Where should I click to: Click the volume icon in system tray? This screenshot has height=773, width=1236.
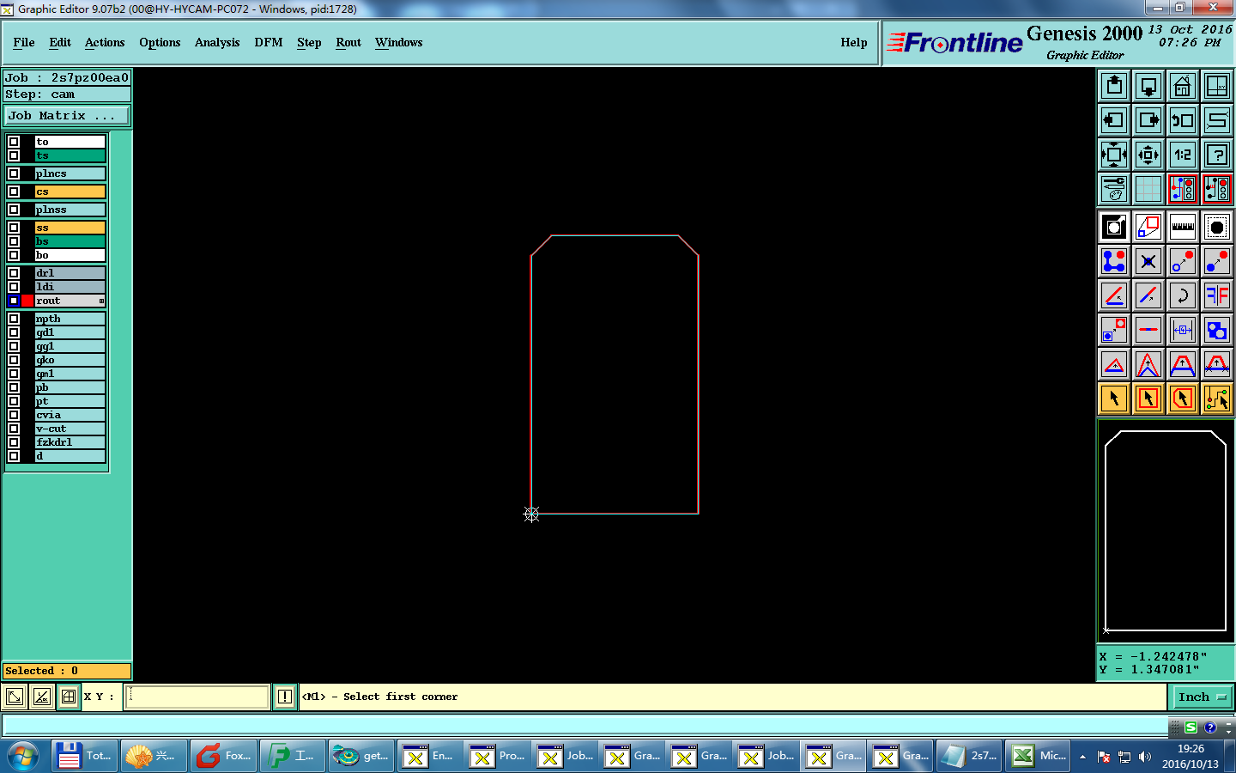click(x=1144, y=757)
